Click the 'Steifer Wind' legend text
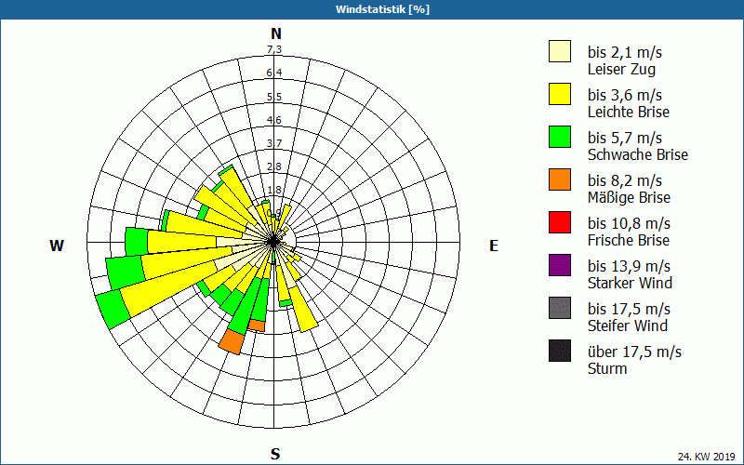Screen dimensions: 744x465 click(628, 325)
